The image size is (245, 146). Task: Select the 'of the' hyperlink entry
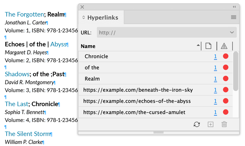coord(155,67)
